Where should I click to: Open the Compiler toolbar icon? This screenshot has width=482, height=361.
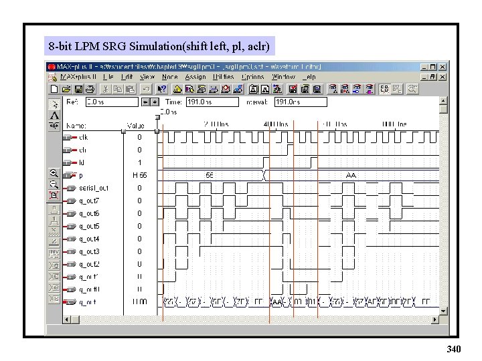pos(202,89)
